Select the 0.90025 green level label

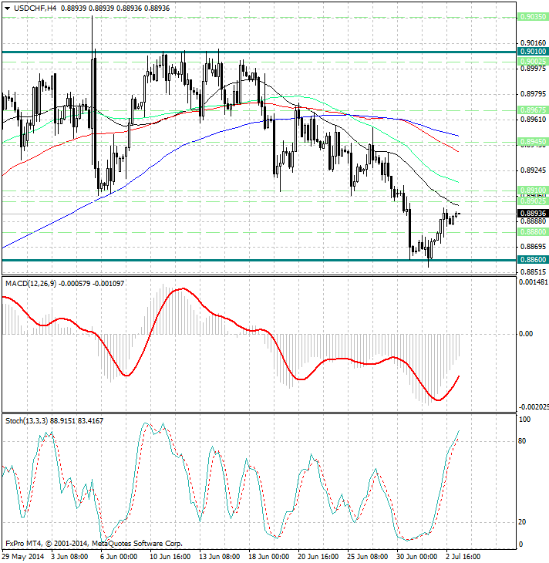(533, 62)
